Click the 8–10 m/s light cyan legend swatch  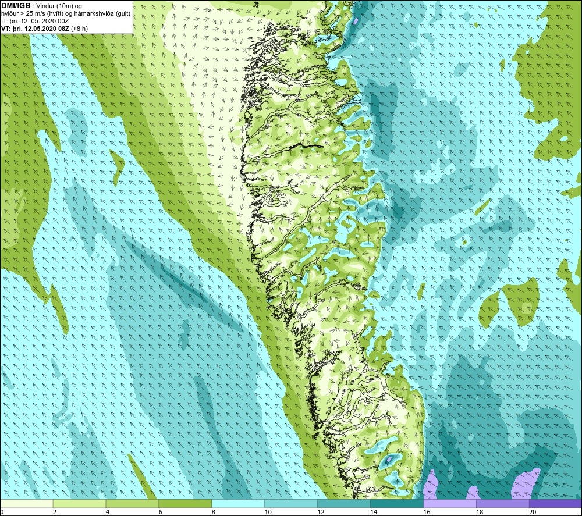[238, 503]
